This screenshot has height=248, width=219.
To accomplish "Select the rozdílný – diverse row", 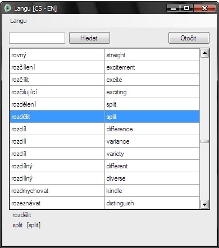I will pyautogui.click(x=104, y=178).
